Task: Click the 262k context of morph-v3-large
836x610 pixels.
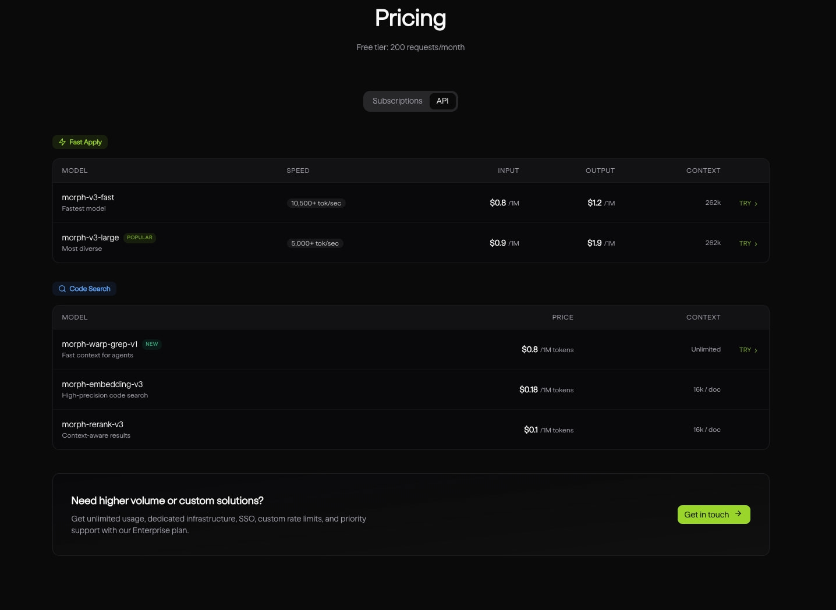Action: 713,243
